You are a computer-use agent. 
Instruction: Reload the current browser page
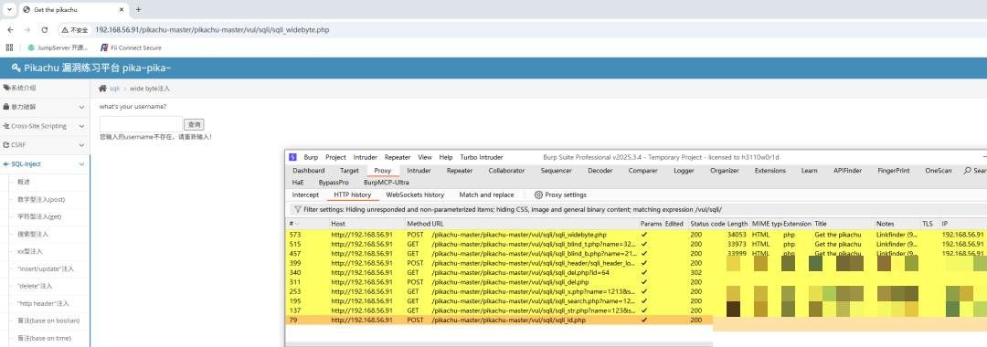(44, 29)
